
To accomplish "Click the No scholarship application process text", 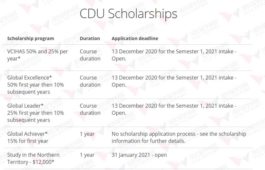I will point(179,137).
